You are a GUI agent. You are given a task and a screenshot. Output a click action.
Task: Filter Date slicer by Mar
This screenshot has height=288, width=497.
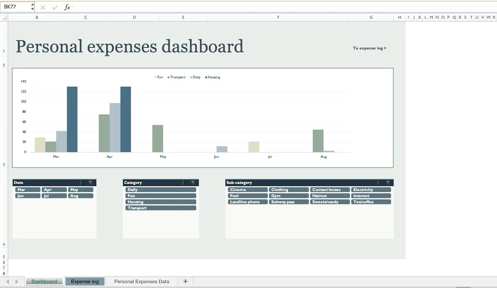click(28, 190)
